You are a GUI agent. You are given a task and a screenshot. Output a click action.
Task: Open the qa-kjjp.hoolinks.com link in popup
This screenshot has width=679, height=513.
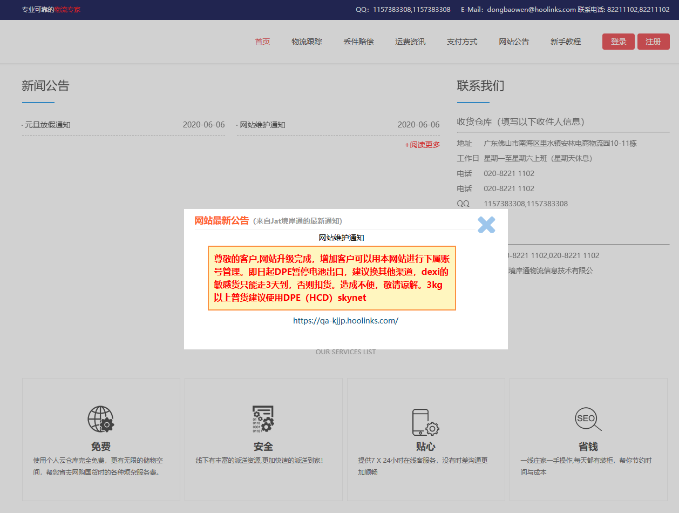345,320
